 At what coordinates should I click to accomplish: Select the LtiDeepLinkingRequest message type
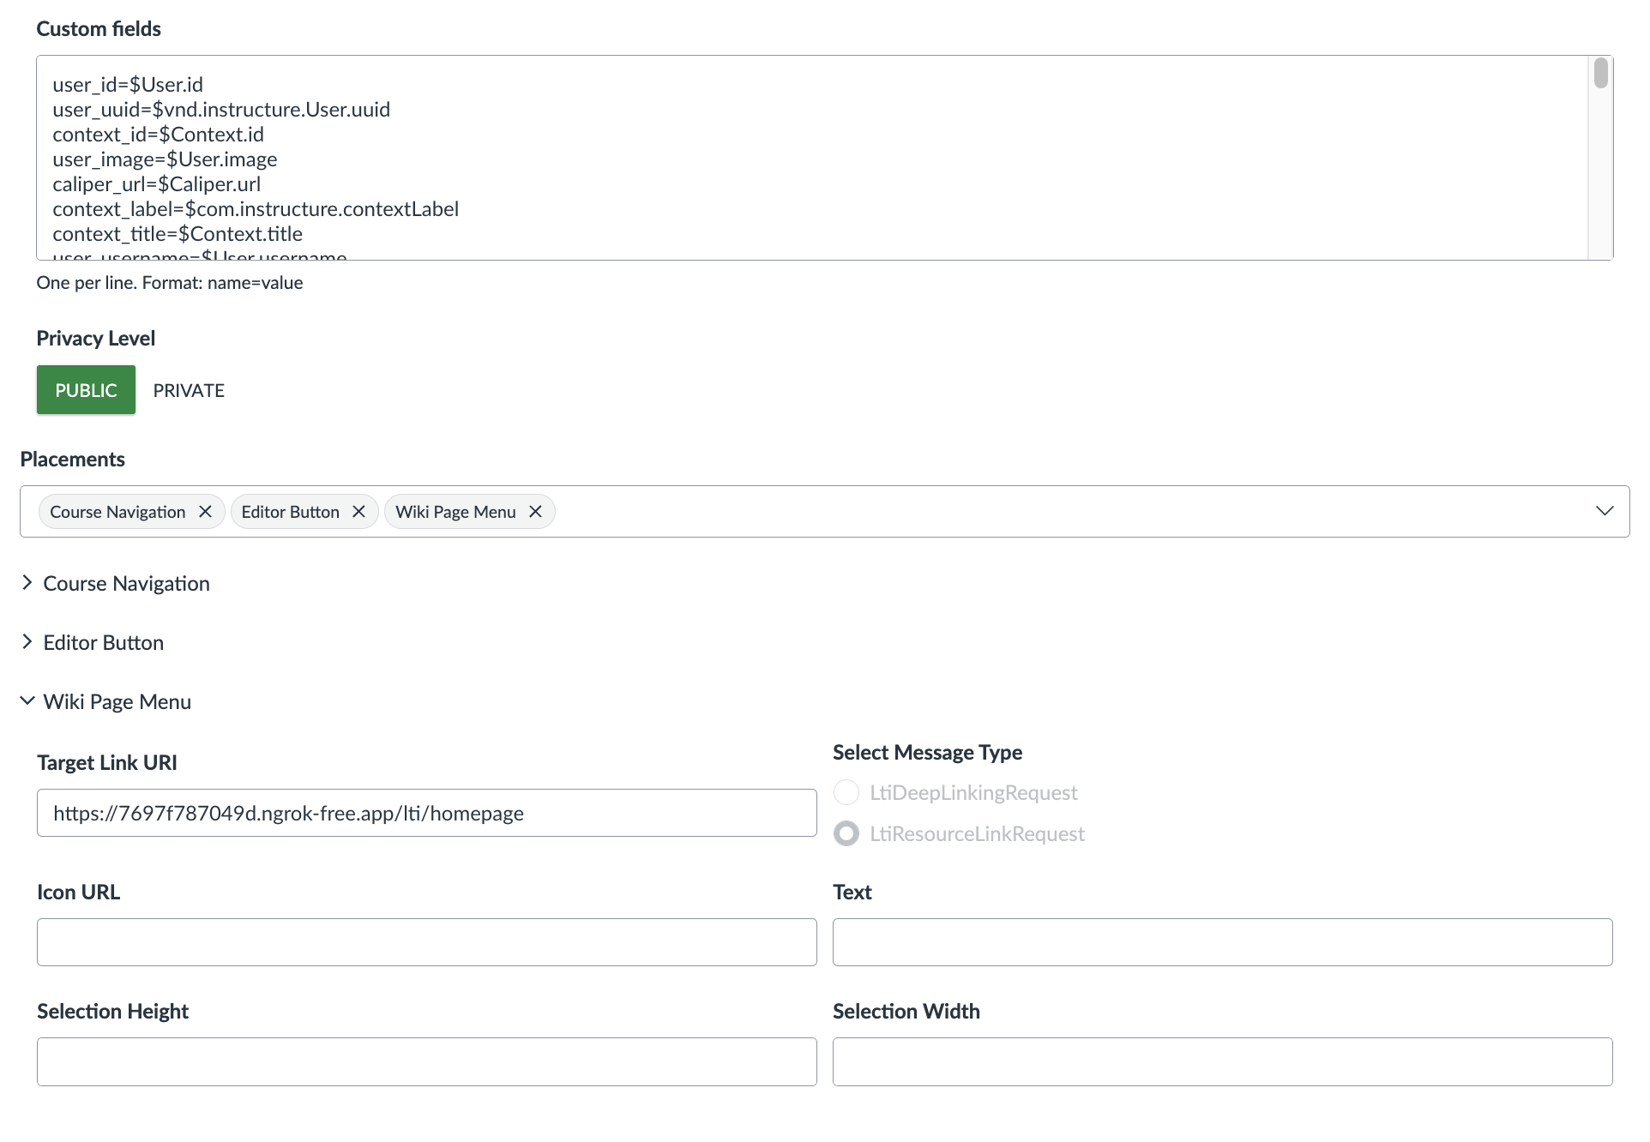pyautogui.click(x=846, y=791)
